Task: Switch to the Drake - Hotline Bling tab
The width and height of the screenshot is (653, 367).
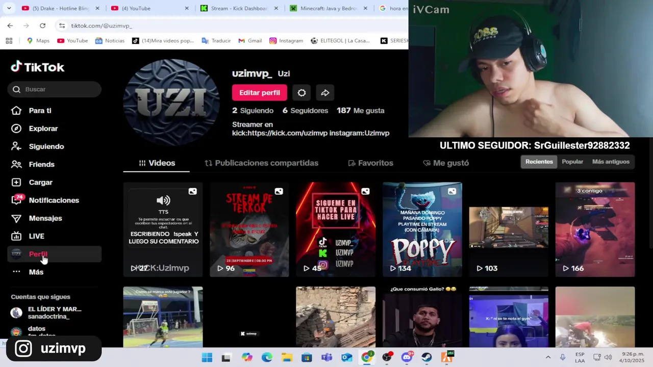Action: coord(61,8)
